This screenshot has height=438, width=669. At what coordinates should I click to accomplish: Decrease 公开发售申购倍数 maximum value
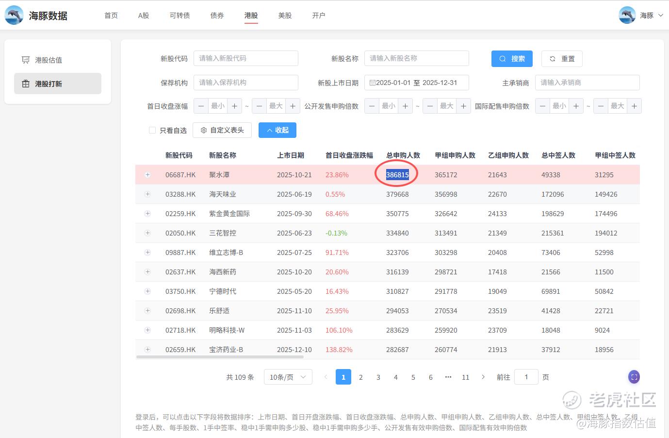coord(430,106)
